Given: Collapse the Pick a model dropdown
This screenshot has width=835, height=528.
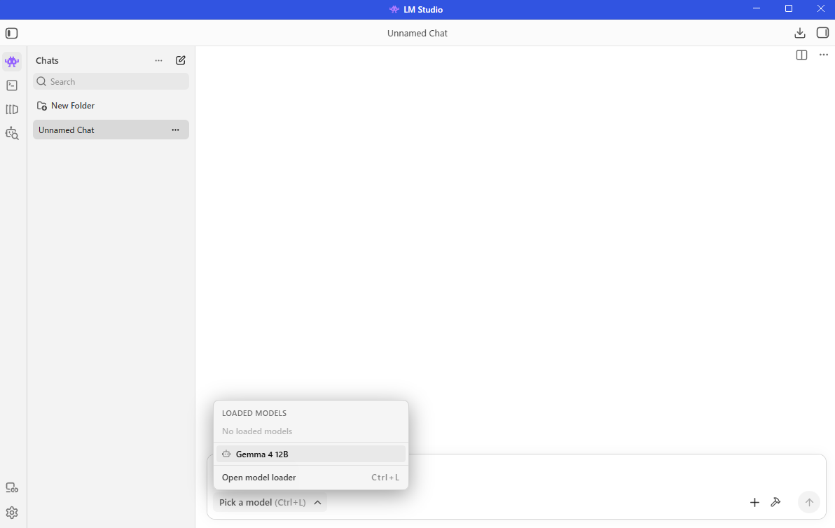Looking at the screenshot, I should point(270,503).
